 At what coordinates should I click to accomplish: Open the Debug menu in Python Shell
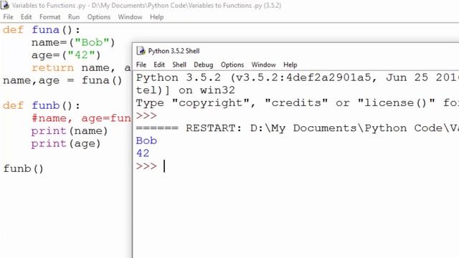[x=204, y=64]
